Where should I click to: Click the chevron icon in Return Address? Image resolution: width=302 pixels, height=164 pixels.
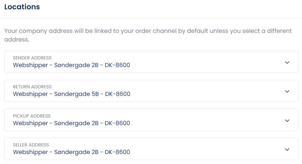287,91
